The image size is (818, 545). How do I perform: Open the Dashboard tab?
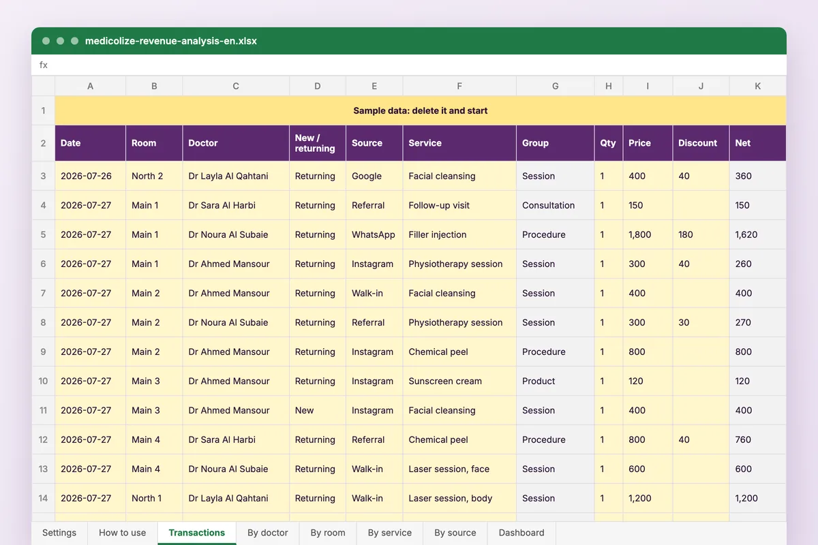point(521,533)
